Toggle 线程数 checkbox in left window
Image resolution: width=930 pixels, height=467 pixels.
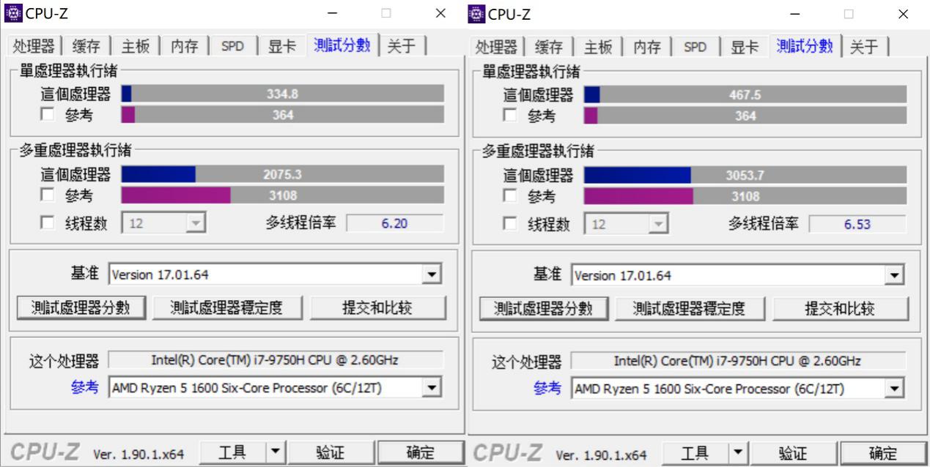pos(47,223)
